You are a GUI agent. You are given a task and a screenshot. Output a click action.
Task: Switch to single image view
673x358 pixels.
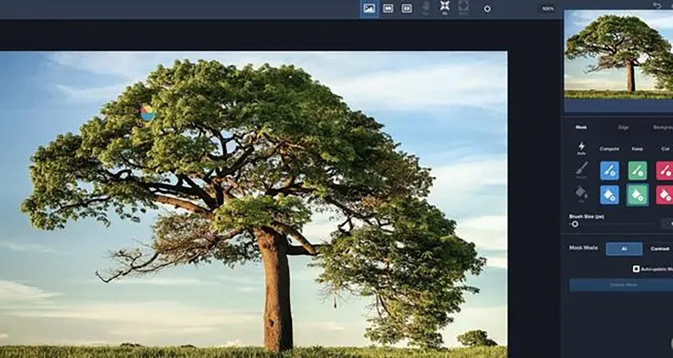pos(369,8)
